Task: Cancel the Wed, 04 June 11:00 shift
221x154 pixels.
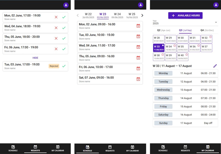Action: (138, 47)
